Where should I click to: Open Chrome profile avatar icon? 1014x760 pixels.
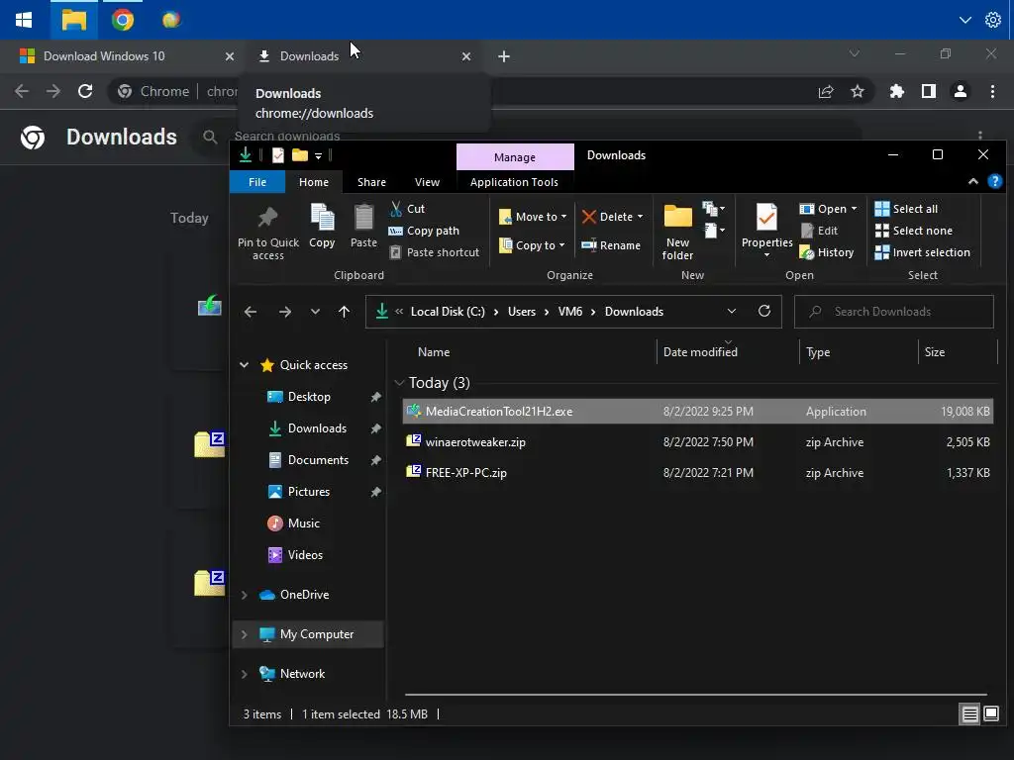coord(961,92)
